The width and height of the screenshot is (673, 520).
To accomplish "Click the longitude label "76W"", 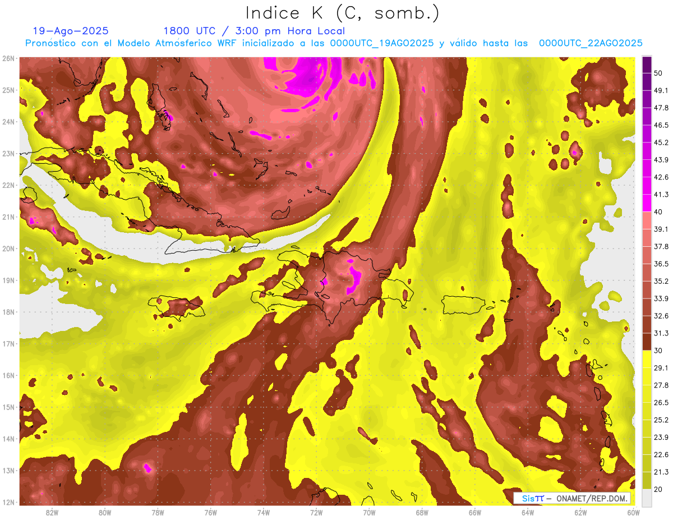I will 211,513.
